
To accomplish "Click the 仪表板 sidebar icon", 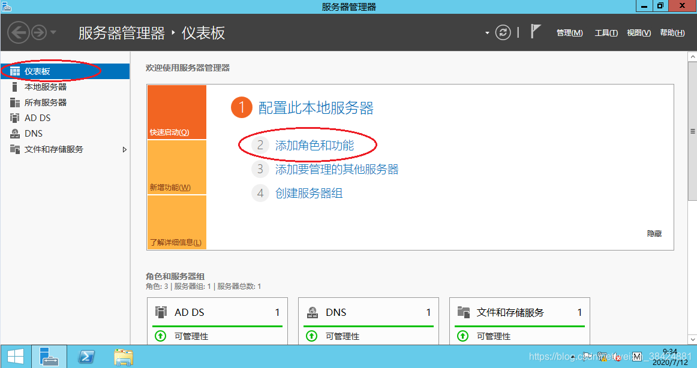I will 14,71.
